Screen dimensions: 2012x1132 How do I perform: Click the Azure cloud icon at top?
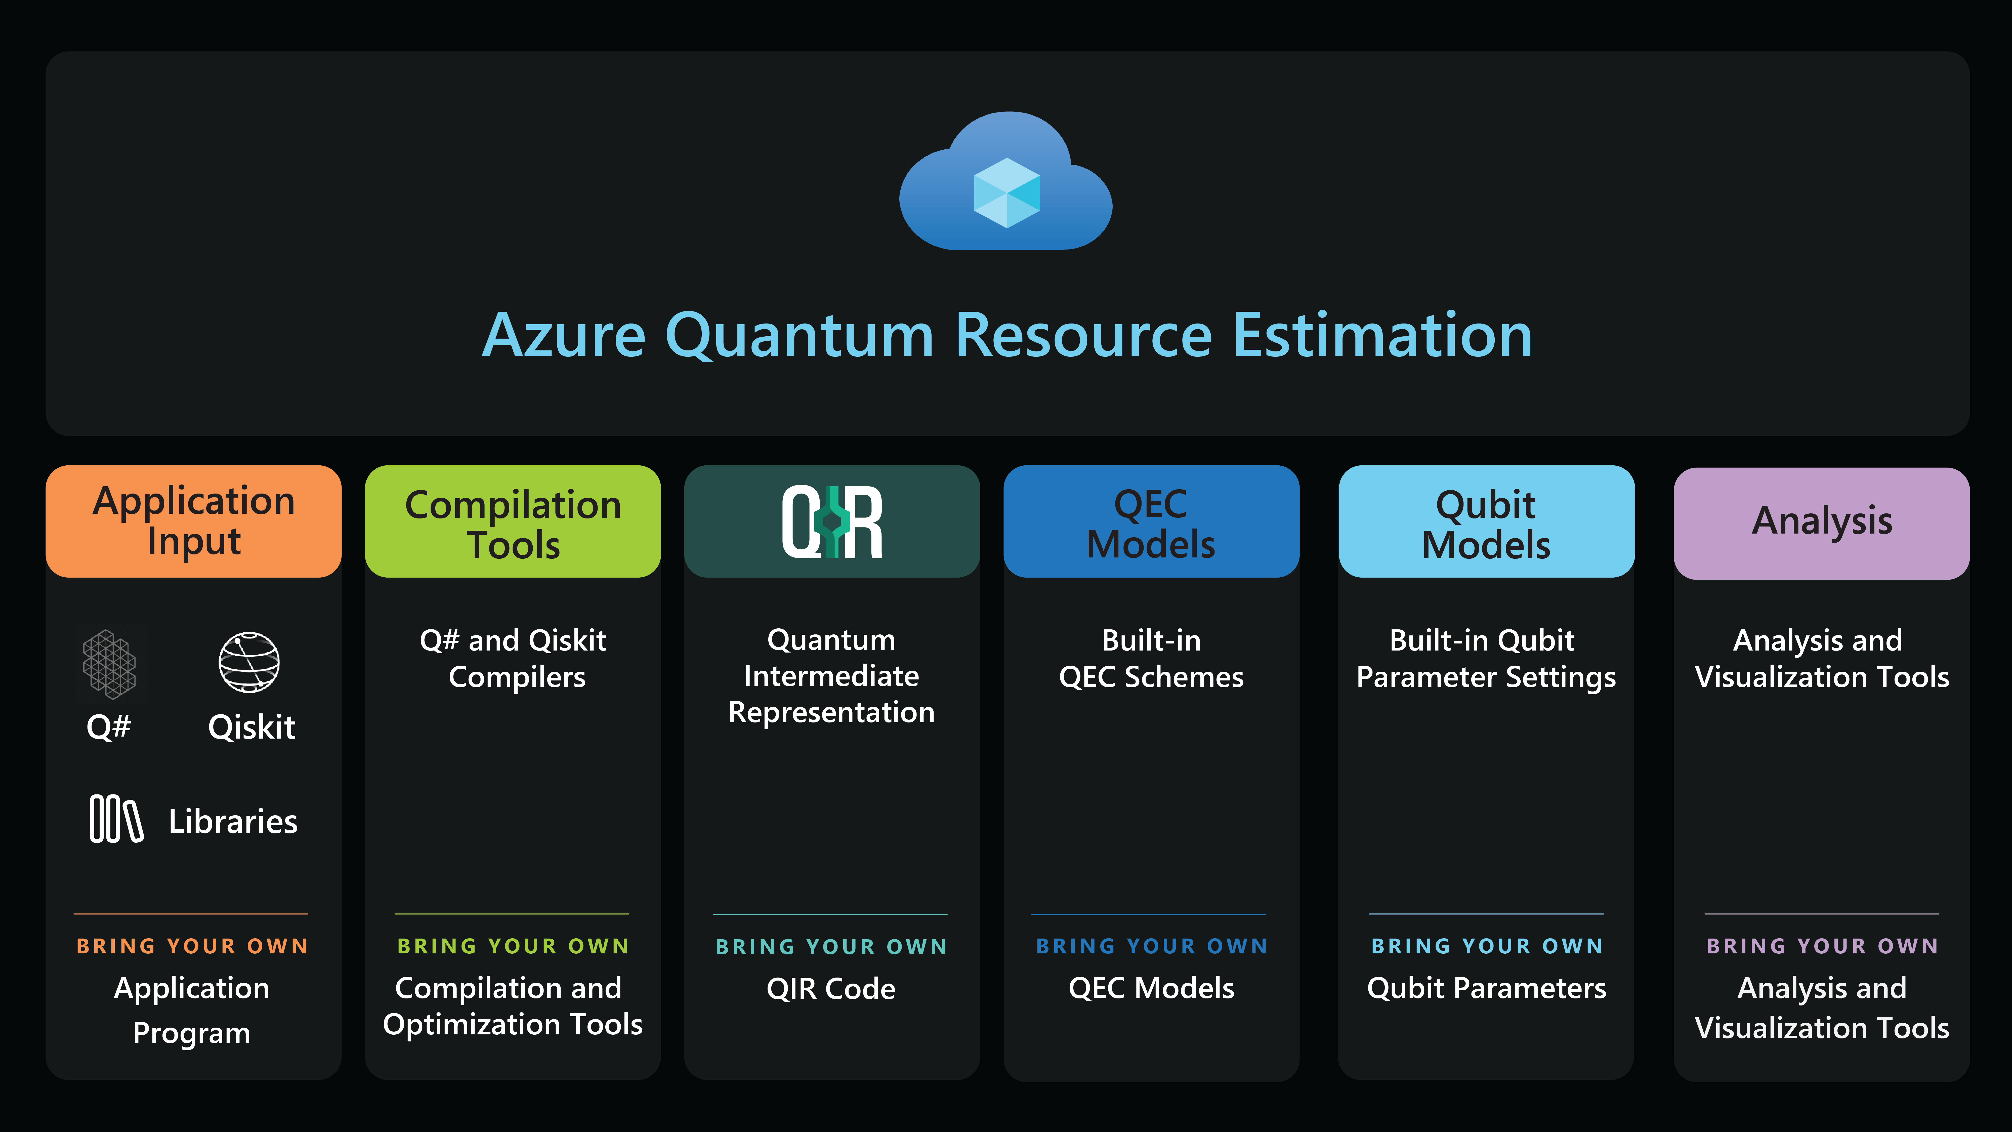(x=1006, y=180)
